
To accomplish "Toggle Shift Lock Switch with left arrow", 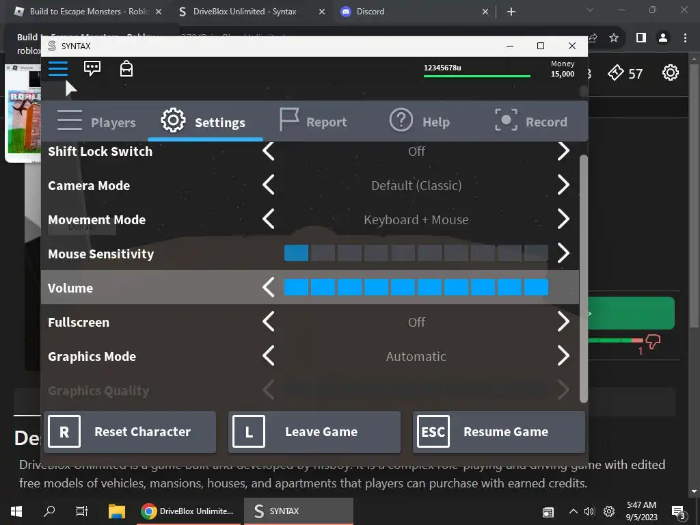I will point(268,151).
